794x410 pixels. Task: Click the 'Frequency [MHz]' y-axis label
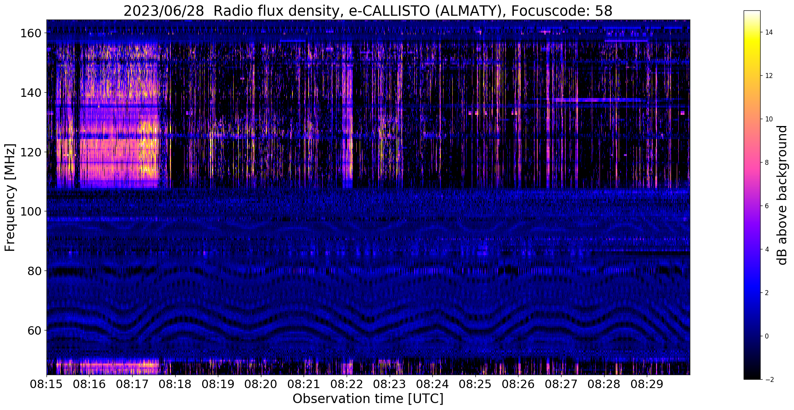[x=10, y=198]
